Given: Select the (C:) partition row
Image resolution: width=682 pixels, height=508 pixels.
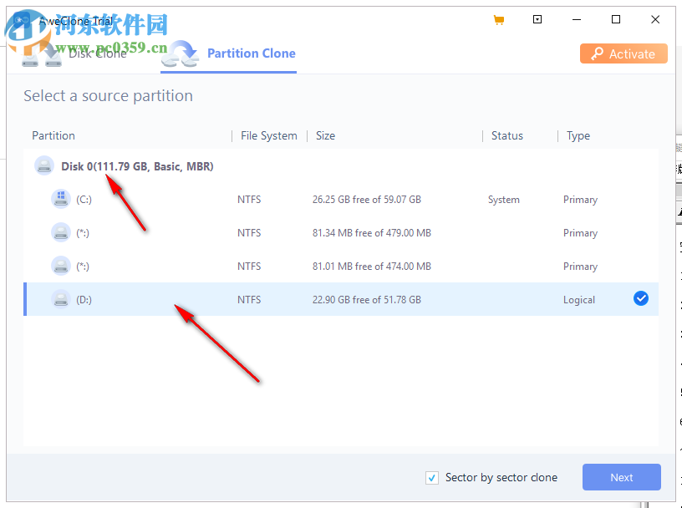Looking at the screenshot, I should (334, 199).
